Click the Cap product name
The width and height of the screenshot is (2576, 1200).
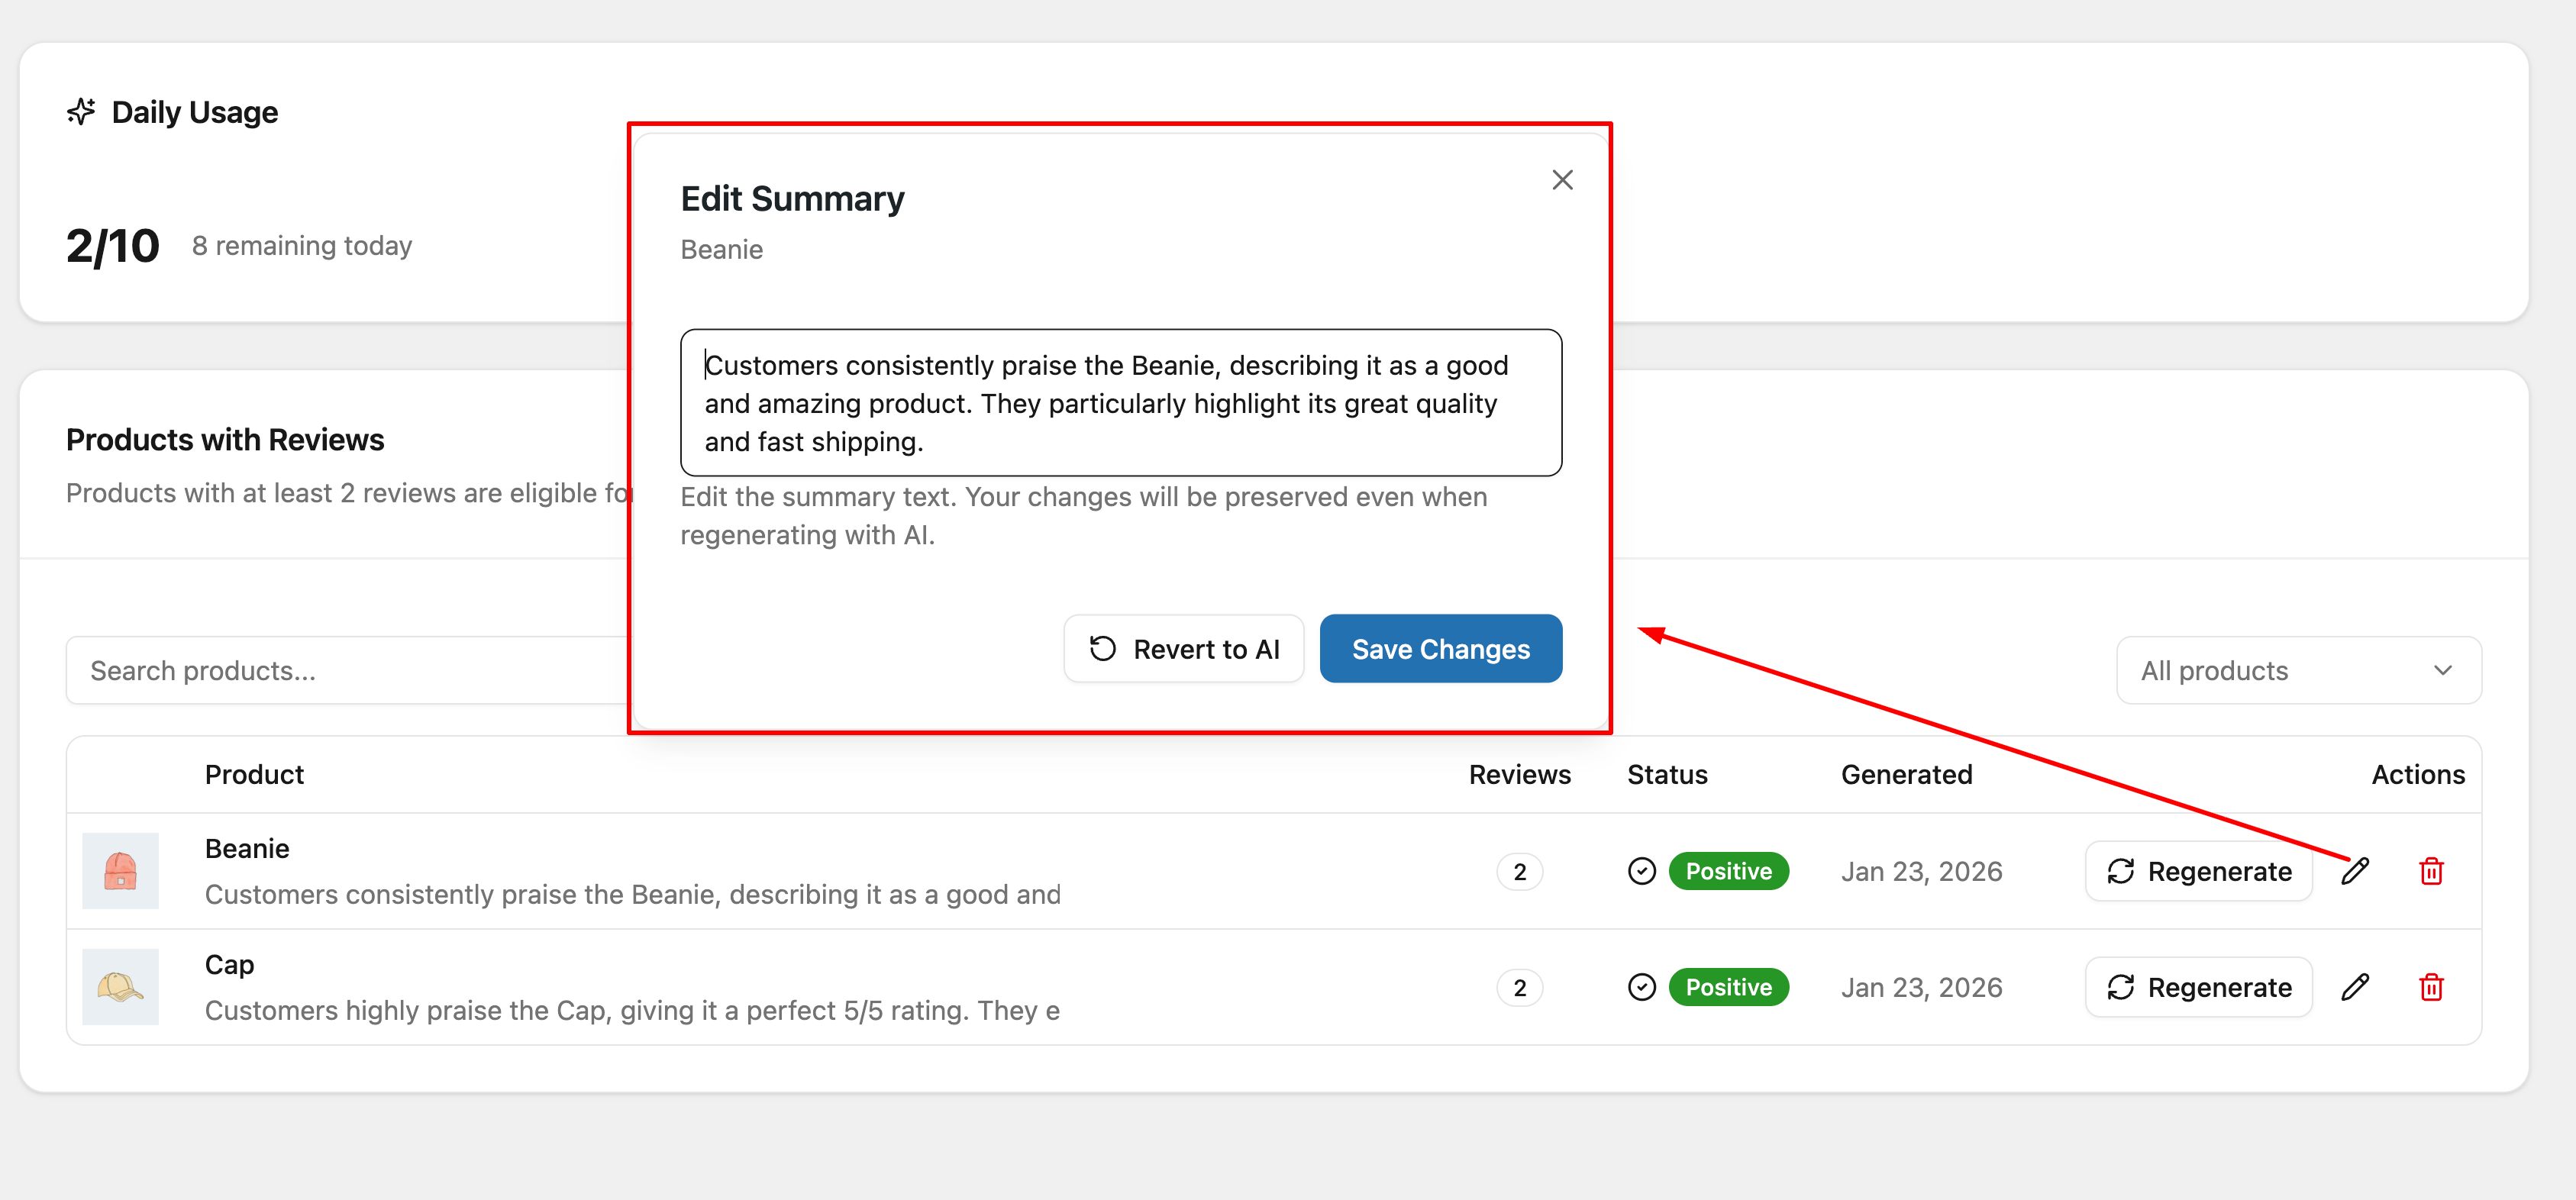tap(229, 965)
